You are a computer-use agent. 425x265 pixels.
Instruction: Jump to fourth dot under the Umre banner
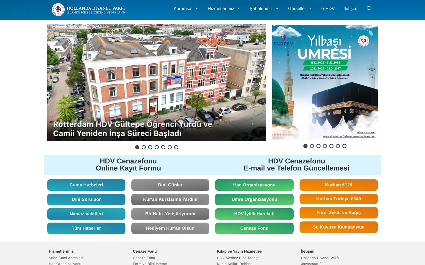click(325, 146)
